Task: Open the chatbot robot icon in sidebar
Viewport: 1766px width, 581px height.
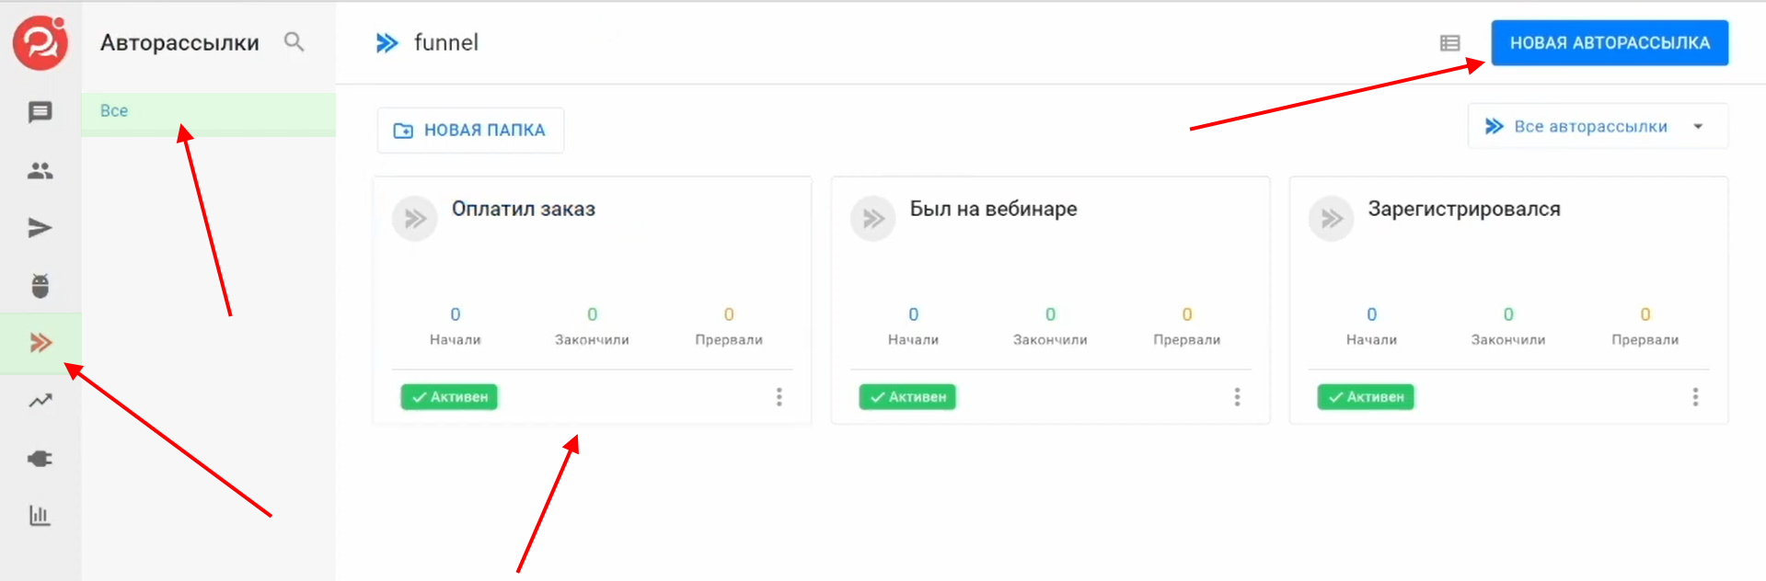Action: tap(40, 286)
